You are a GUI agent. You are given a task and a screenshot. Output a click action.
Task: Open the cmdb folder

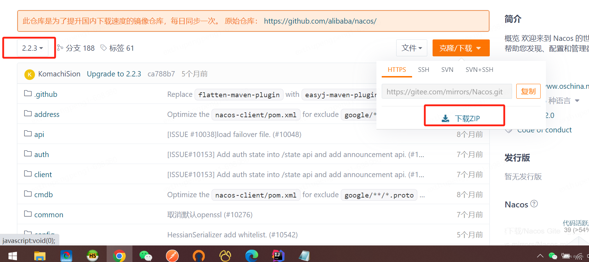pyautogui.click(x=43, y=194)
